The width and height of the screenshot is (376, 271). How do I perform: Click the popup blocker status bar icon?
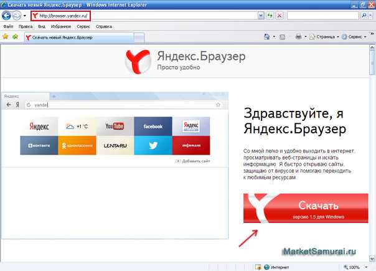(x=258, y=267)
